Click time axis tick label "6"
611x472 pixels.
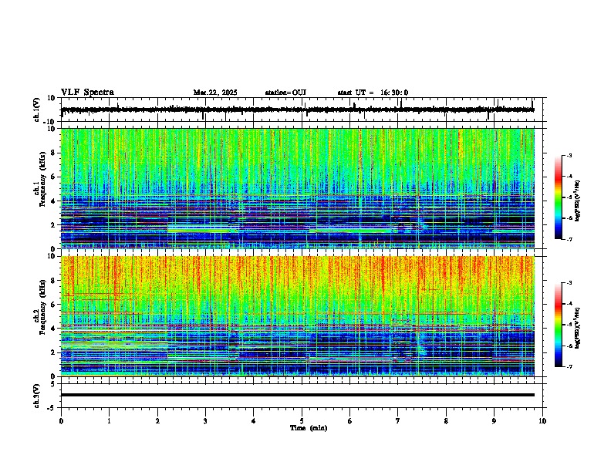click(350, 421)
